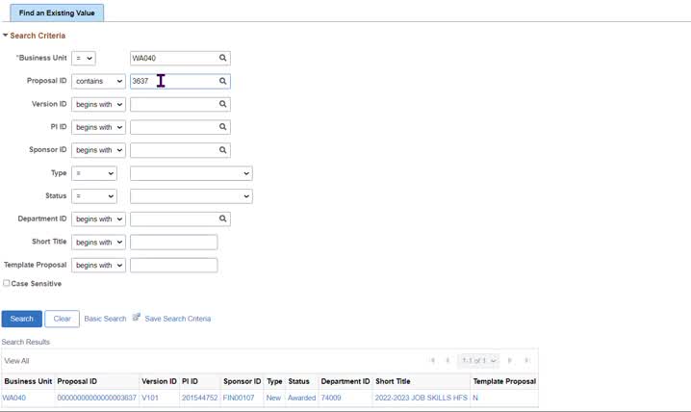Select the Find an Existing Value tab
This screenshot has width=691, height=412.
57,13
